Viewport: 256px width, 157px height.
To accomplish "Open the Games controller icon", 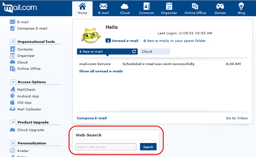I will tap(220, 7).
